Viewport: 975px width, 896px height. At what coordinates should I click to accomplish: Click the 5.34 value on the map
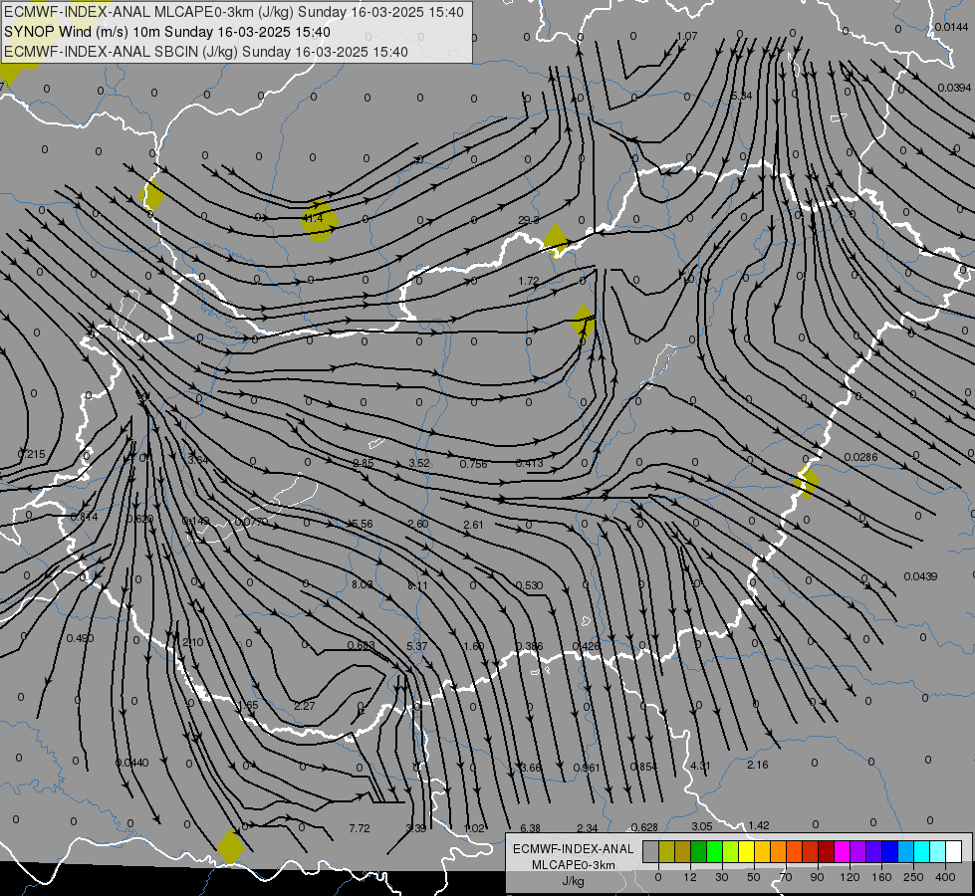pyautogui.click(x=741, y=96)
